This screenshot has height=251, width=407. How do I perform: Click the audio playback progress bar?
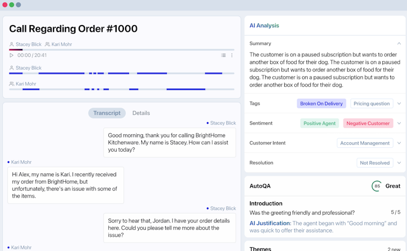pyautogui.click(x=122, y=50)
